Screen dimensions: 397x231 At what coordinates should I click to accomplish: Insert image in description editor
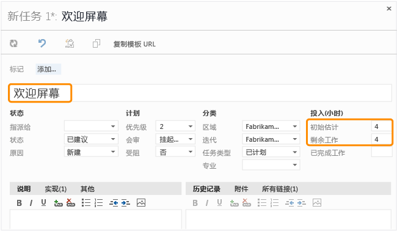[x=141, y=203]
